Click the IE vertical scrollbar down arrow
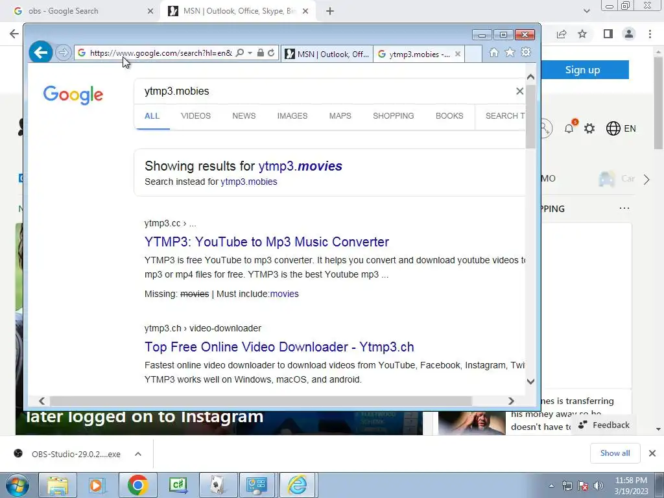This screenshot has height=498, width=664. click(530, 381)
